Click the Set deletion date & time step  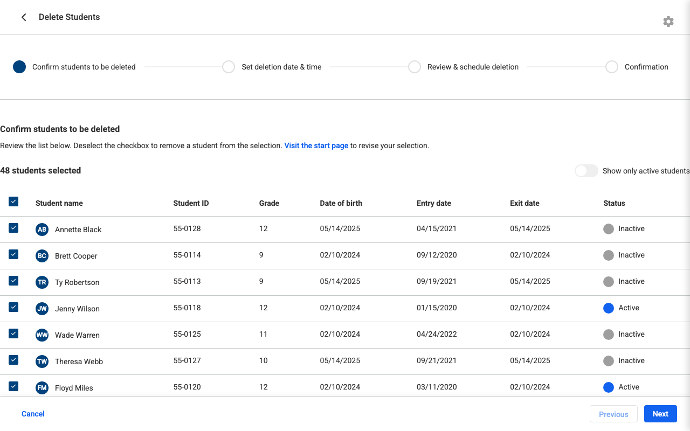tap(229, 67)
